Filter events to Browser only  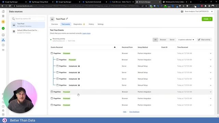tap(163, 40)
